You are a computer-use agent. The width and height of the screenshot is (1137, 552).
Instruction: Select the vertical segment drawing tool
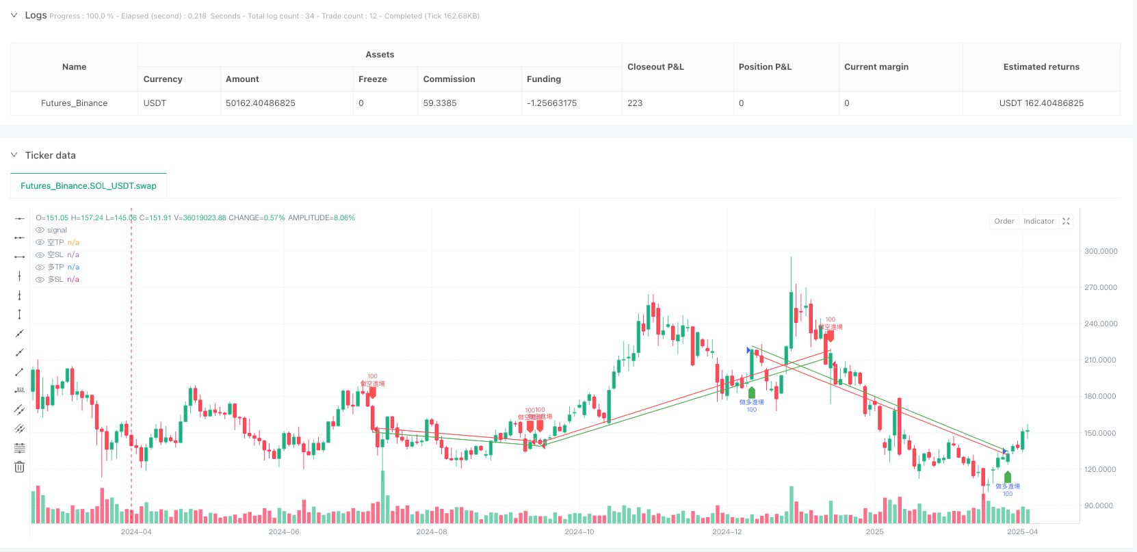19,314
